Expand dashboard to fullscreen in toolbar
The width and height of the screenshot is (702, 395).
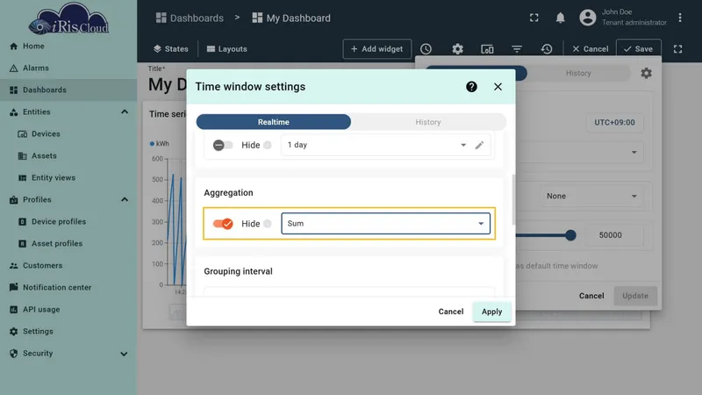[677, 49]
